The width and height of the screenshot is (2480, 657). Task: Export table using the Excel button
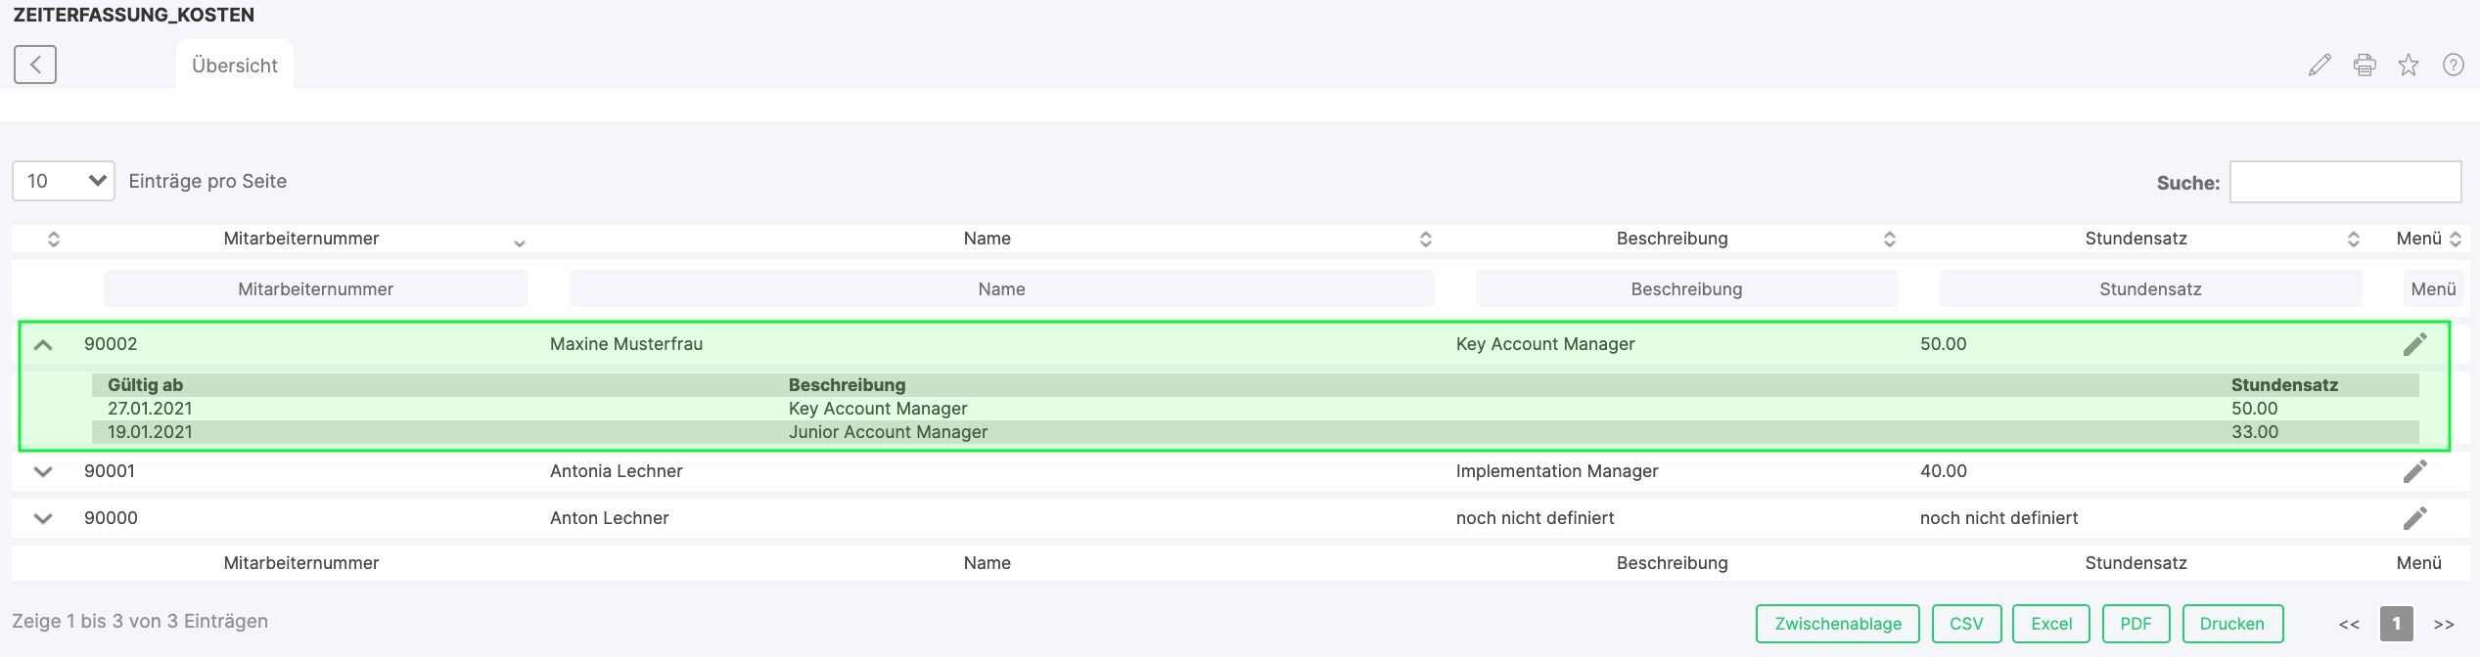pos(2051,624)
